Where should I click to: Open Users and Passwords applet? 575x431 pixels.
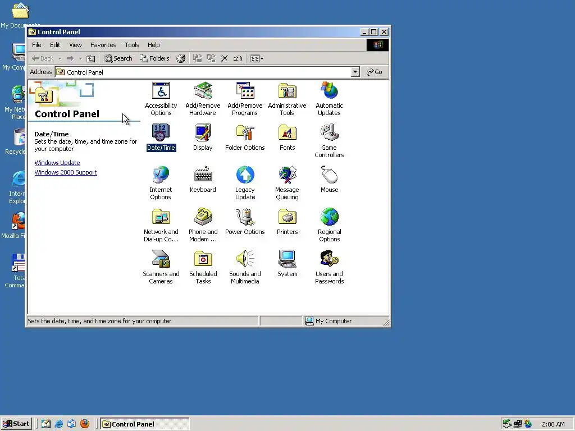click(x=329, y=268)
